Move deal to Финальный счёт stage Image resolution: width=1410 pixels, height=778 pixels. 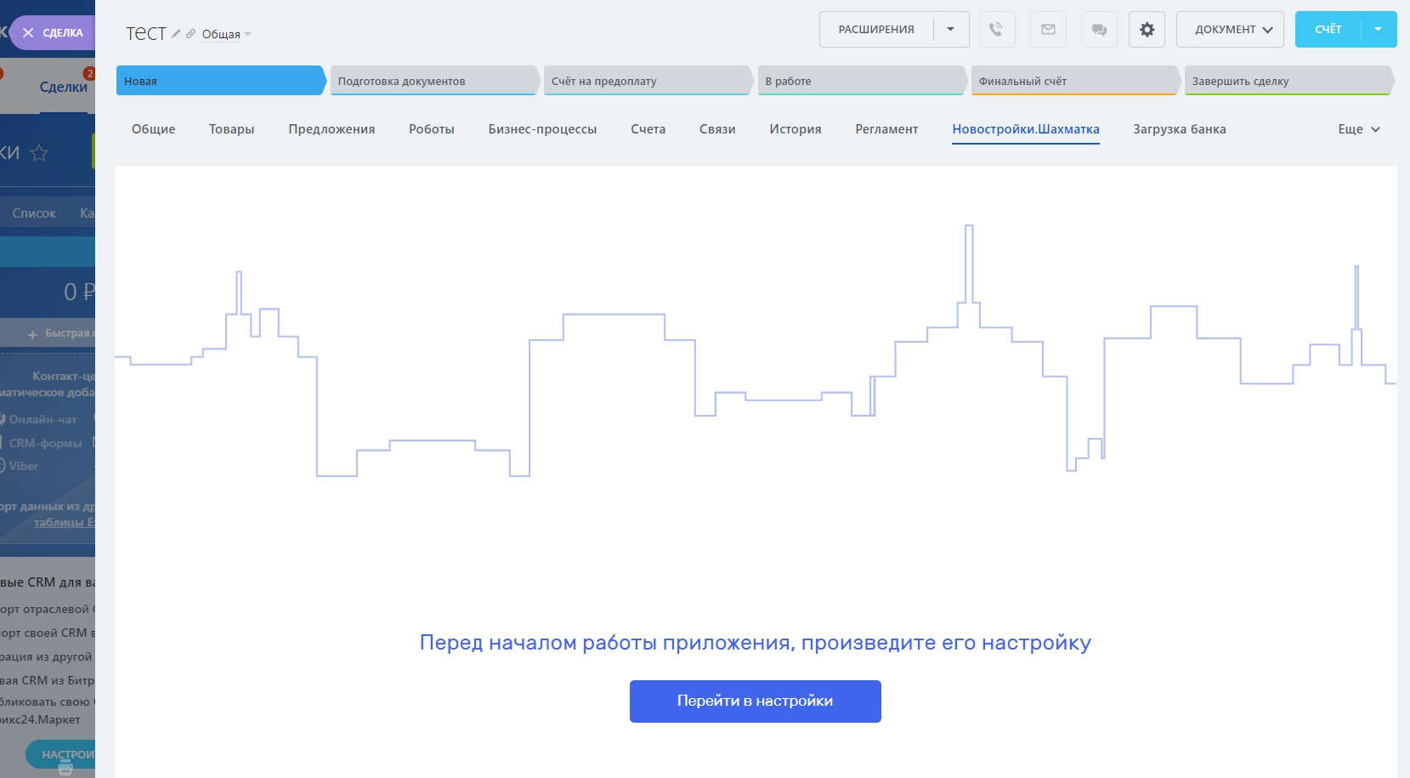click(1073, 82)
